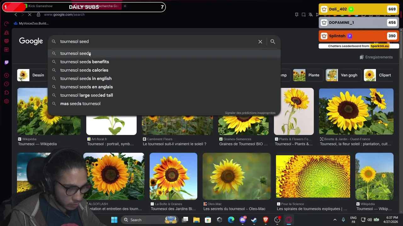Switch to the Kick Gameshow tab
403x226 pixels.
(40, 6)
